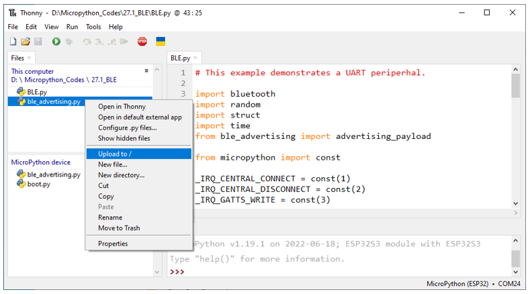Click the Shell scrollbar down arrow

[x=515, y=272]
